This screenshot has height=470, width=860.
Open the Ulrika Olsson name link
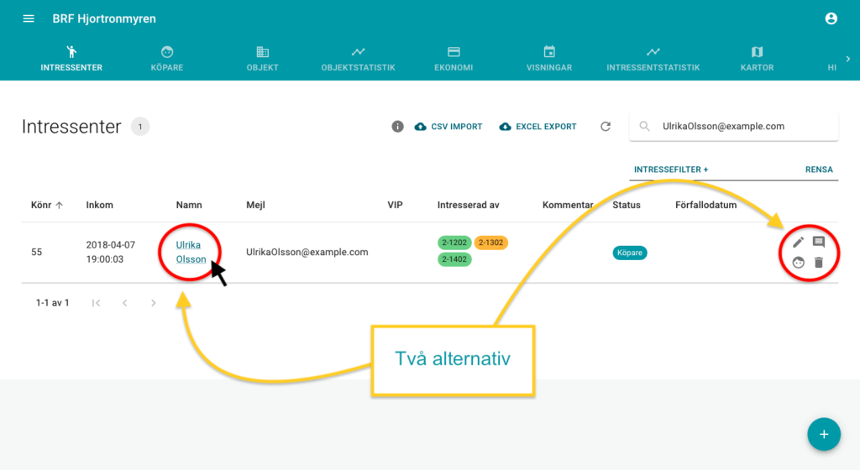pos(191,252)
